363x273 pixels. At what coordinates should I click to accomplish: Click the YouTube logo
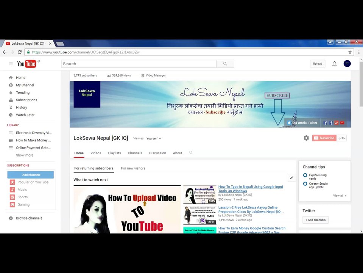[26, 64]
